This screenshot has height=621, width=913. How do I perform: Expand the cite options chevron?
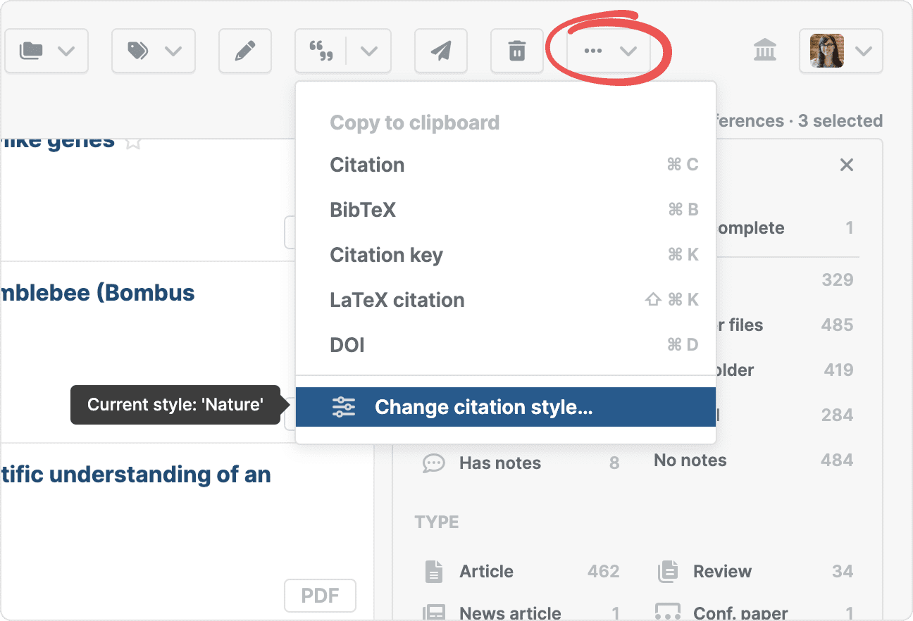click(x=369, y=51)
